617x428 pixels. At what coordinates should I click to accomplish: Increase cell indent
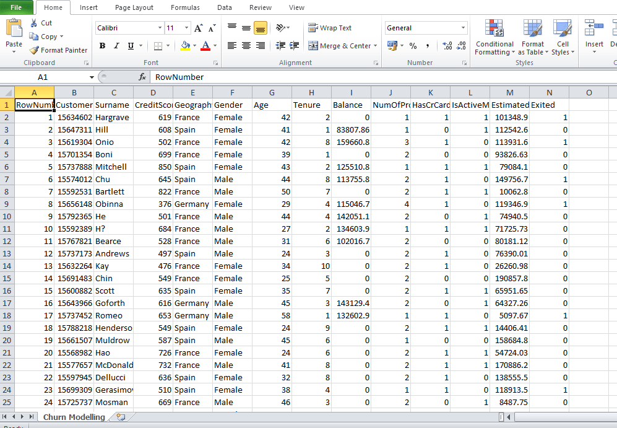click(x=295, y=46)
